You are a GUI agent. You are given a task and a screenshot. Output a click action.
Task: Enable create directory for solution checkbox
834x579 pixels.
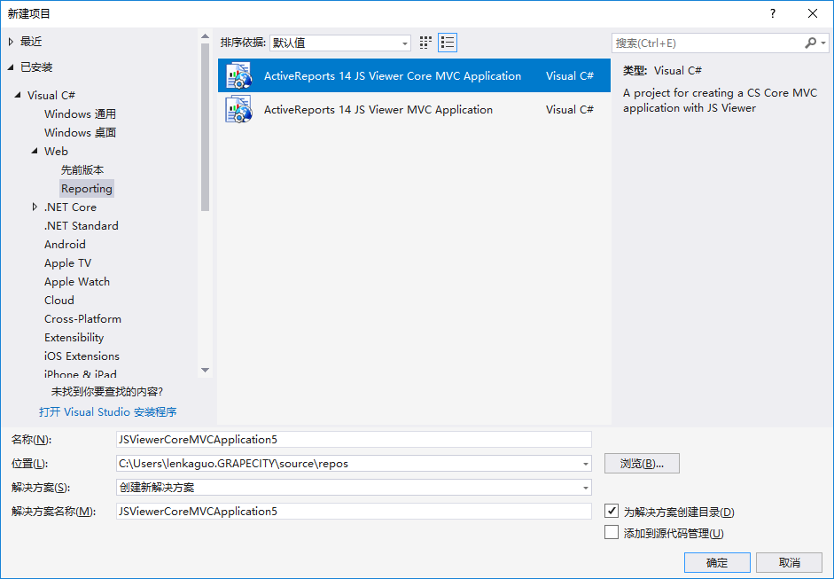(x=612, y=511)
